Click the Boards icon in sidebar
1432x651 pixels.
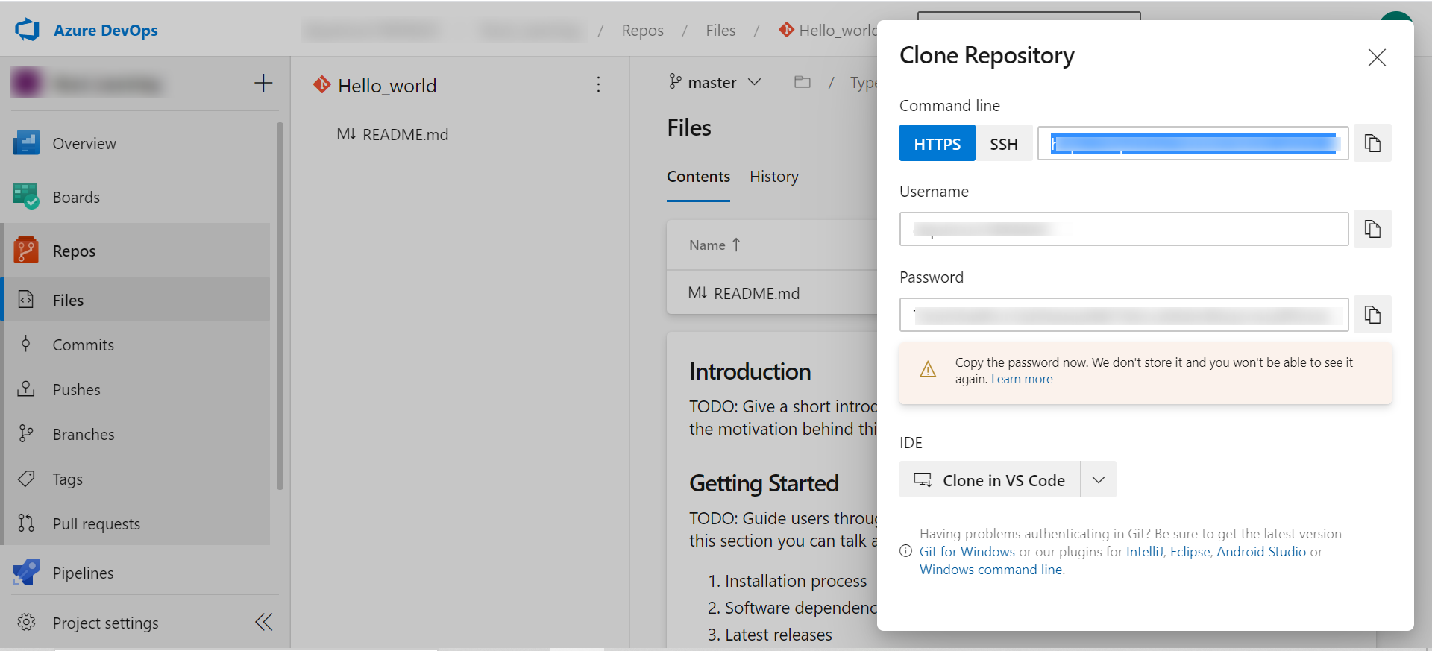26,196
